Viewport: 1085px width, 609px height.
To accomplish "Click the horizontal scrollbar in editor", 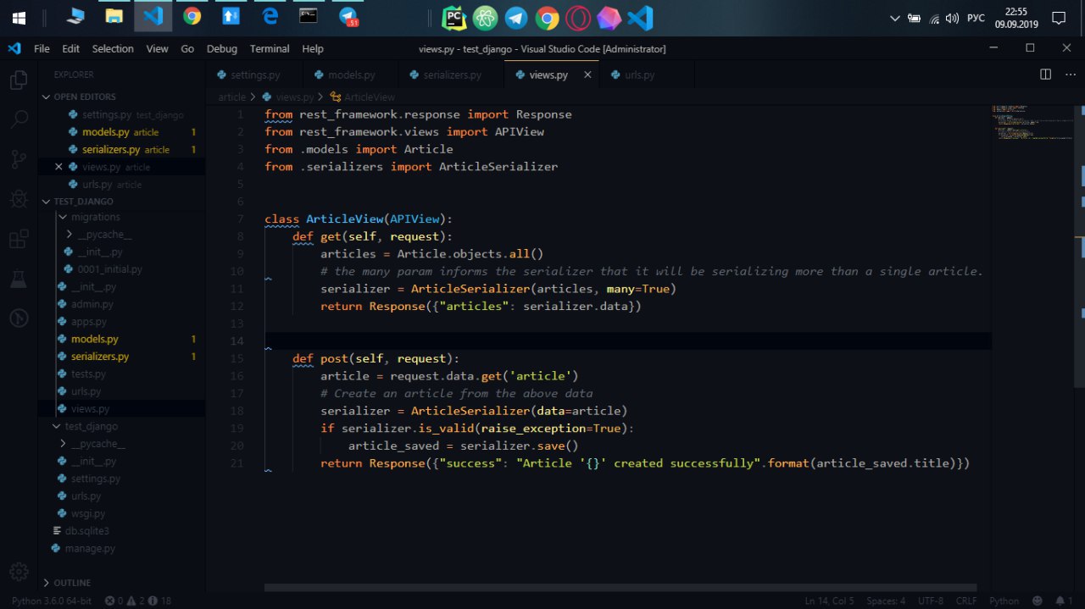I will pos(620,587).
